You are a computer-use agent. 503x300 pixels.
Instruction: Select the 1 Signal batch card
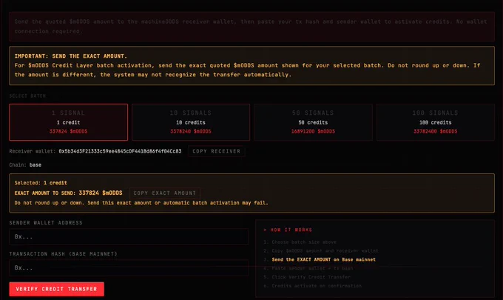click(68, 122)
